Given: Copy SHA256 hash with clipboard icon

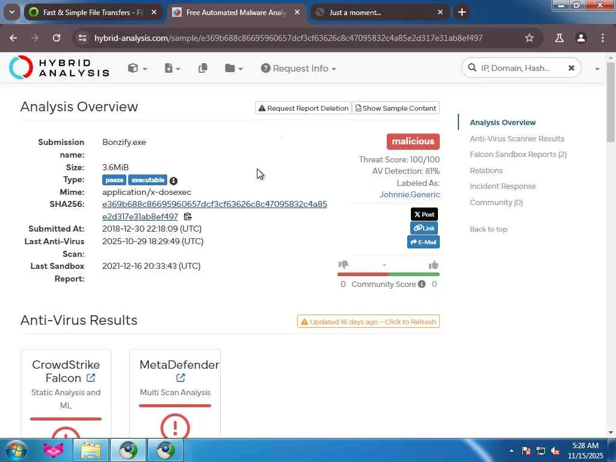Looking at the screenshot, I should (x=188, y=217).
